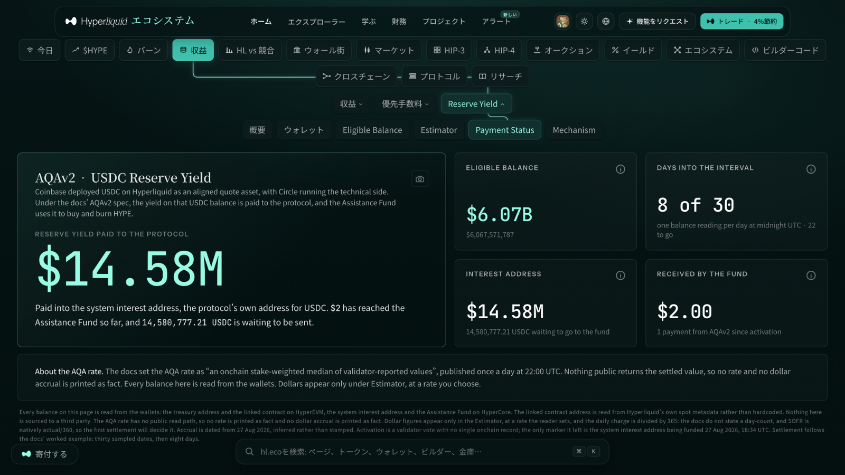Open the オークション section
Screen dimensions: 845x475
pyautogui.click(x=563, y=50)
